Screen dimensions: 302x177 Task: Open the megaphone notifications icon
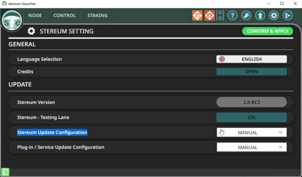click(x=246, y=16)
